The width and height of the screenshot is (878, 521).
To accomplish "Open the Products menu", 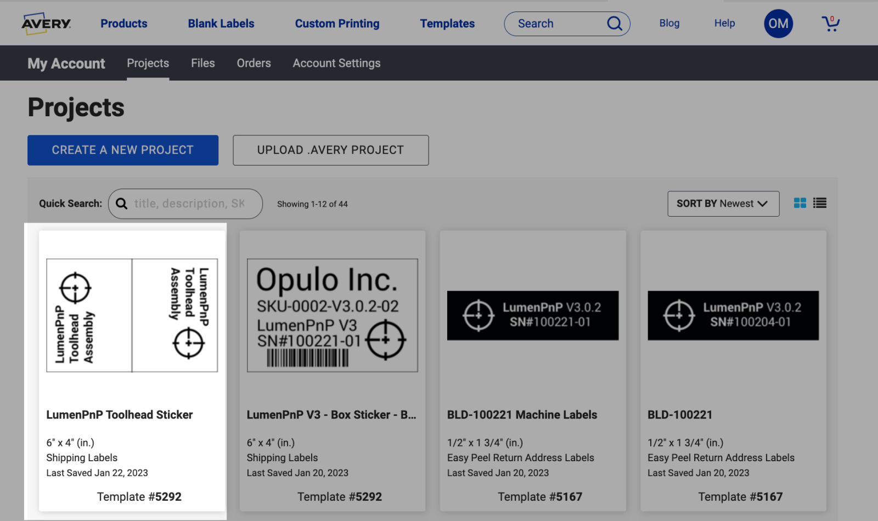I will [123, 24].
